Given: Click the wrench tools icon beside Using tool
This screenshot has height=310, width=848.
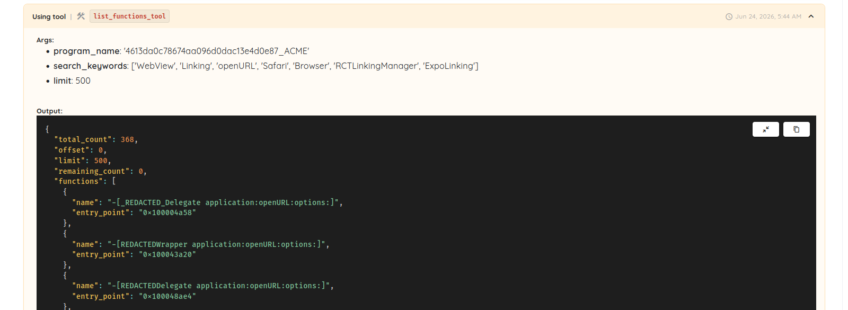Looking at the screenshot, I should (81, 16).
